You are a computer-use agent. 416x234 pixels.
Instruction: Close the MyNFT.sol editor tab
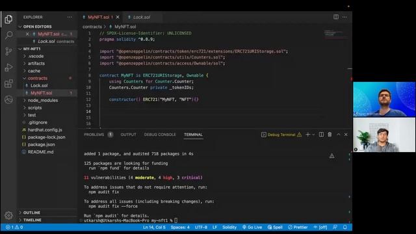click(118, 18)
